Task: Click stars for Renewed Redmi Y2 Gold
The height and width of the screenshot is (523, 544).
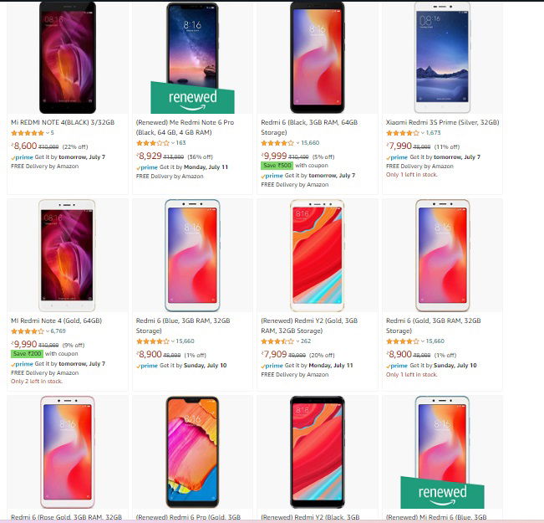Action: (x=277, y=341)
